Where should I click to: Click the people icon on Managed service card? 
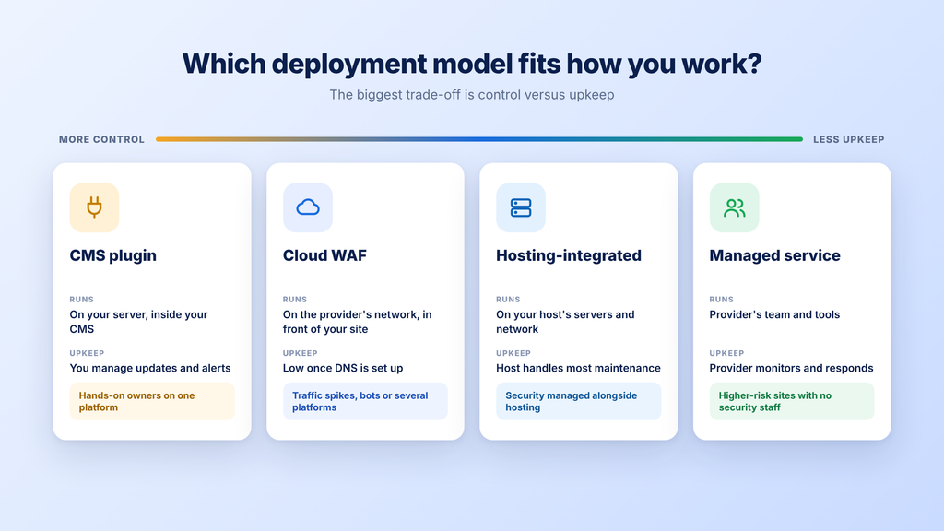(735, 207)
